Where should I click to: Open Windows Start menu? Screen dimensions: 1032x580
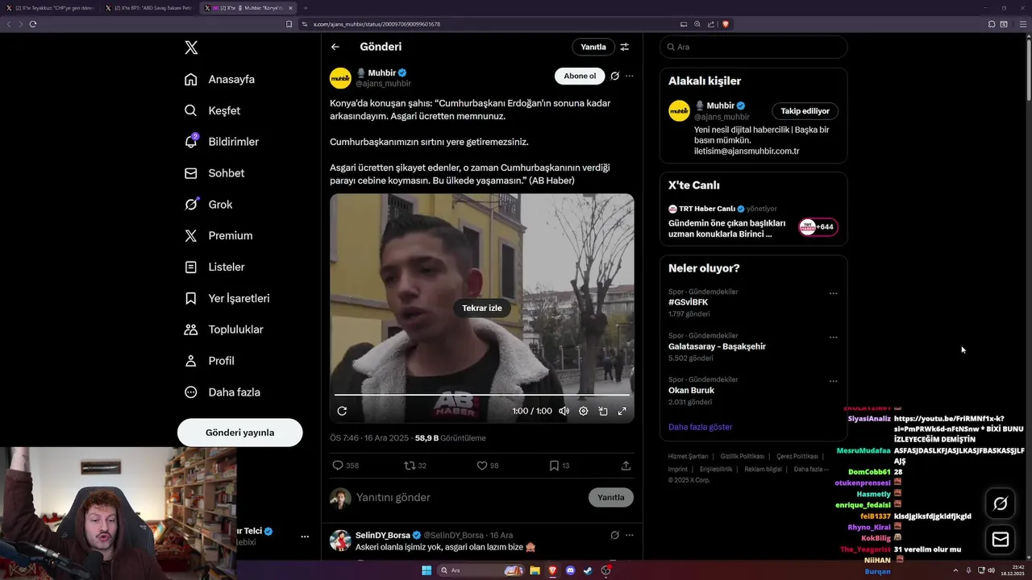coord(427,570)
